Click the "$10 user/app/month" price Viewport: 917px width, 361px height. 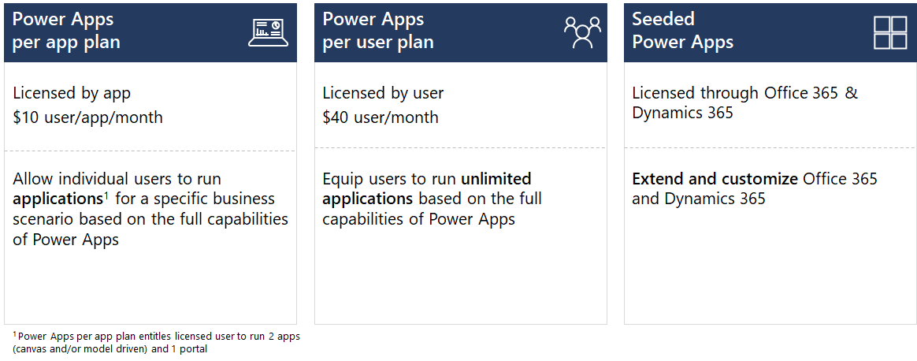pos(87,117)
